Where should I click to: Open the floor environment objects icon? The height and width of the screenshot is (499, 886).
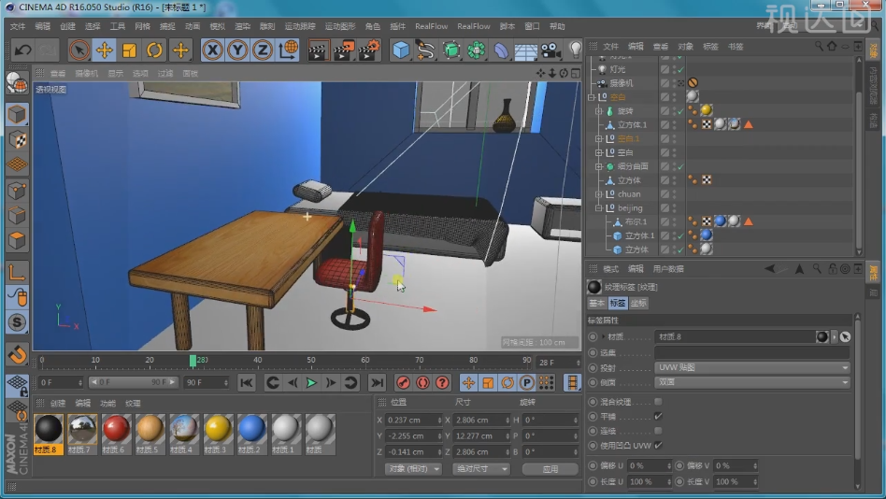(525, 50)
